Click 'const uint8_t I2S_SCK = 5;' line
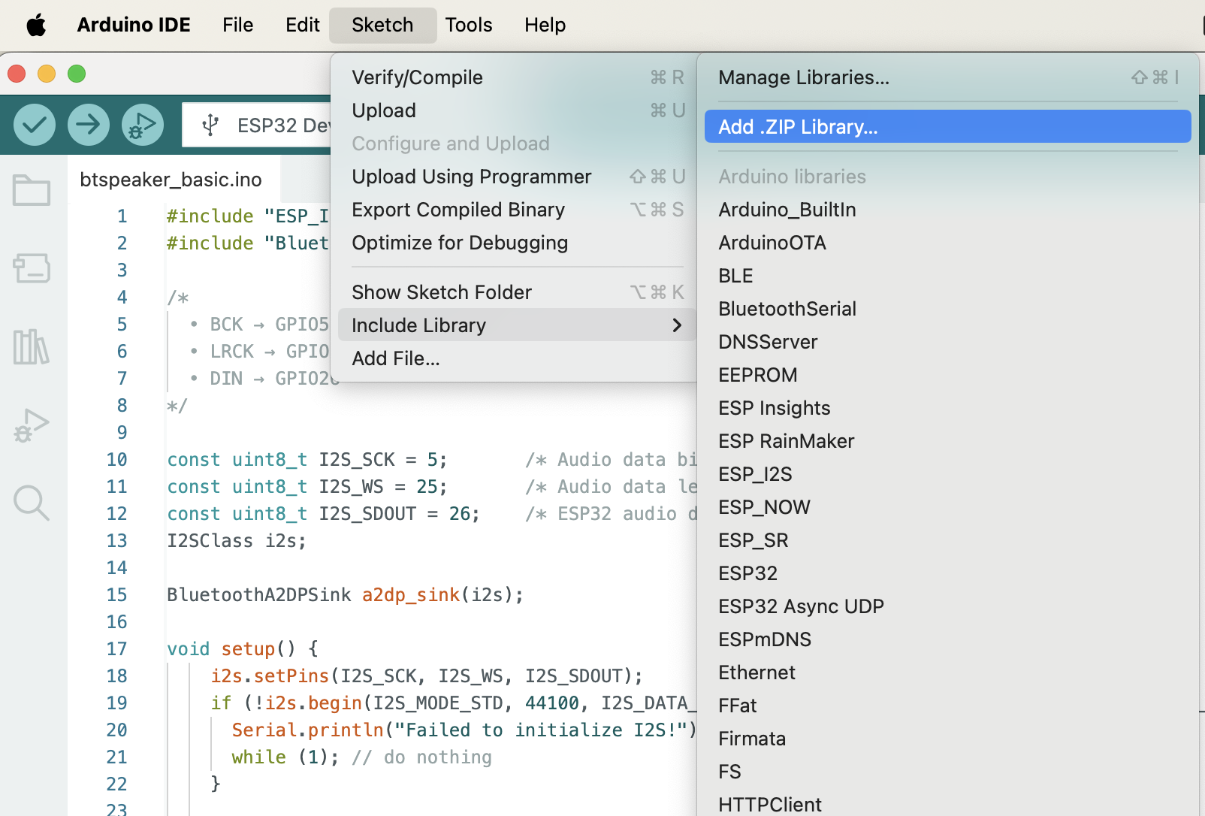Image resolution: width=1205 pixels, height=816 pixels. (x=307, y=460)
